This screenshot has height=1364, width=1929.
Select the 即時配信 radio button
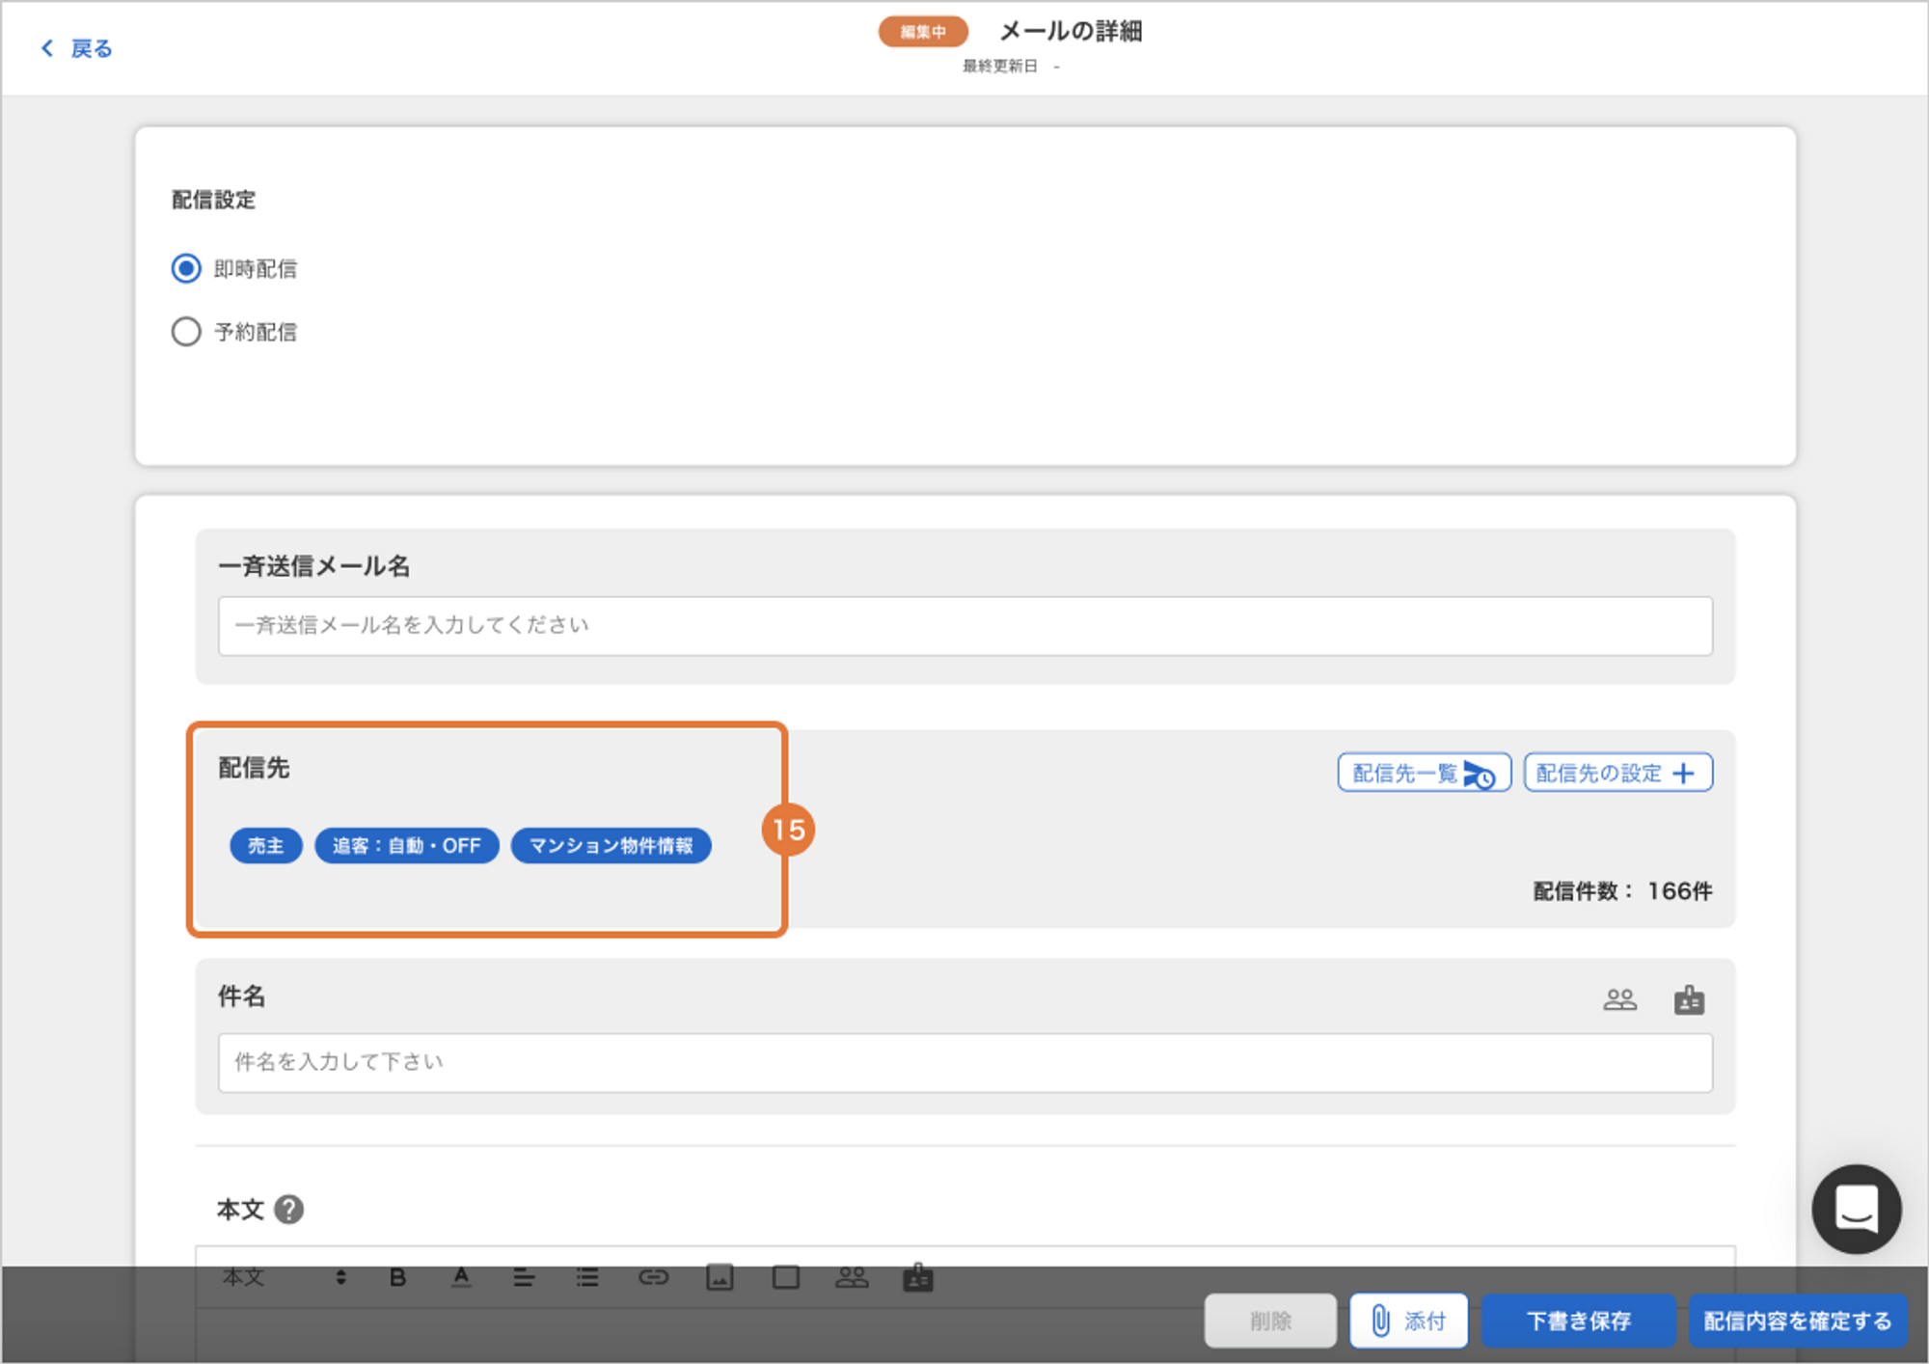coord(186,268)
